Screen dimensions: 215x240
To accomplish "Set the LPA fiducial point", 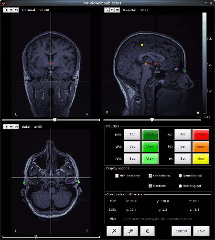I will tap(132, 146).
